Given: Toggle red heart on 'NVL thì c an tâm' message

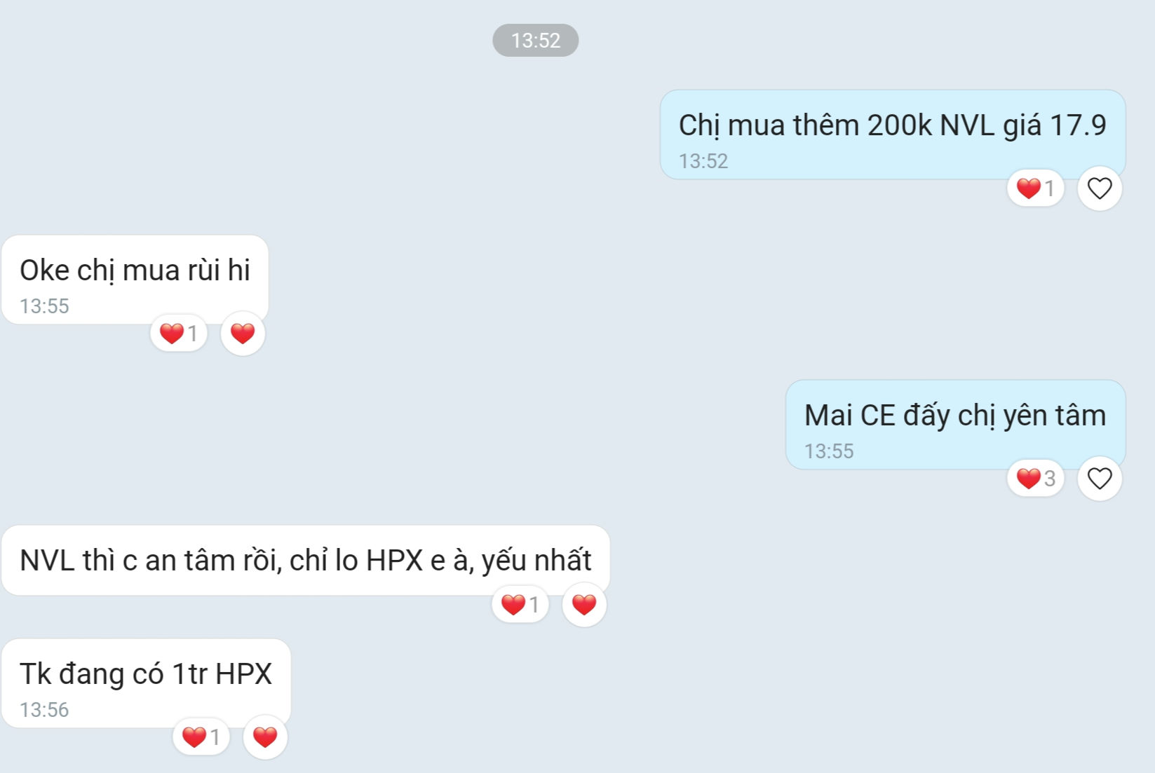Looking at the screenshot, I should (584, 604).
